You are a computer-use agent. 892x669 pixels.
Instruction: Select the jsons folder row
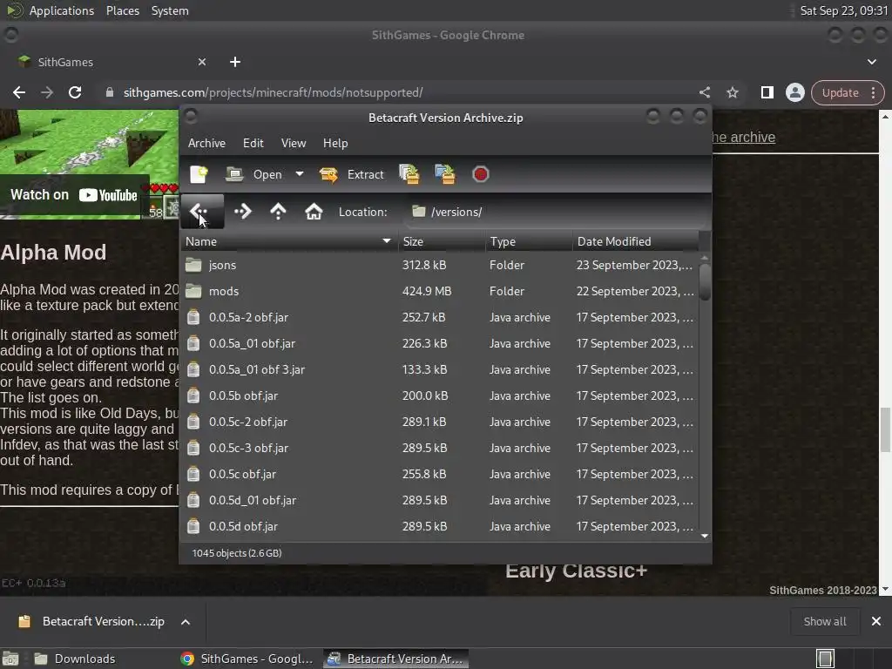click(439, 265)
